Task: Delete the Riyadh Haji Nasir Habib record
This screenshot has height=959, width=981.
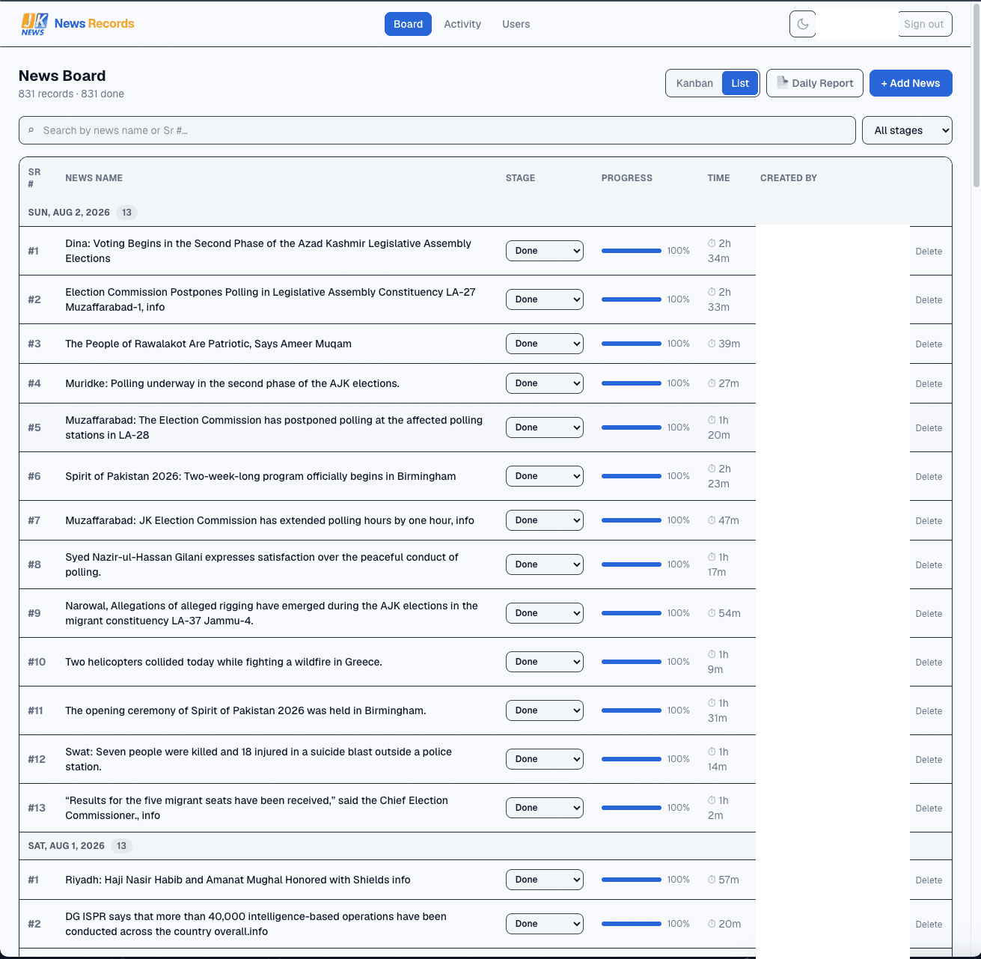Action: 929,880
